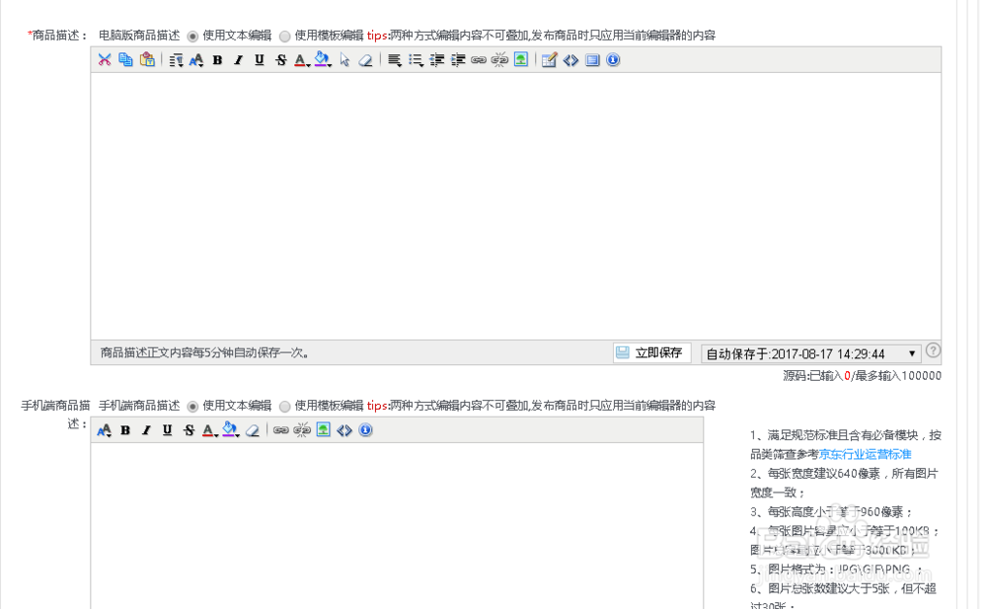Clear formatting with eraser in the mobile editor

tap(253, 430)
